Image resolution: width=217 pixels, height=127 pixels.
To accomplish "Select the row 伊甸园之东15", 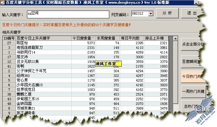I will [x=85, y=99].
